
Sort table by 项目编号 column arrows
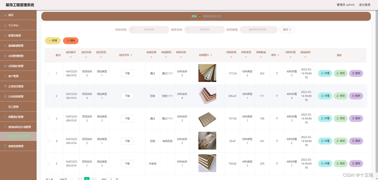pos(71,57)
